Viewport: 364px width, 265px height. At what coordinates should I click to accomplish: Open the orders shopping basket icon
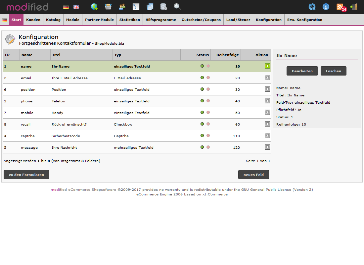tap(108, 7)
